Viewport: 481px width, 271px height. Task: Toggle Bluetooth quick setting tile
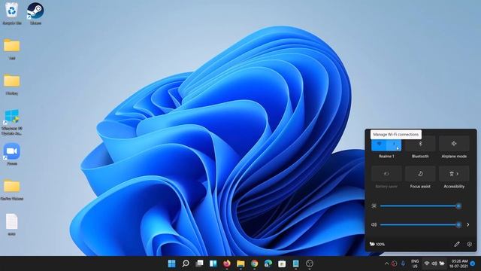pyautogui.click(x=420, y=144)
